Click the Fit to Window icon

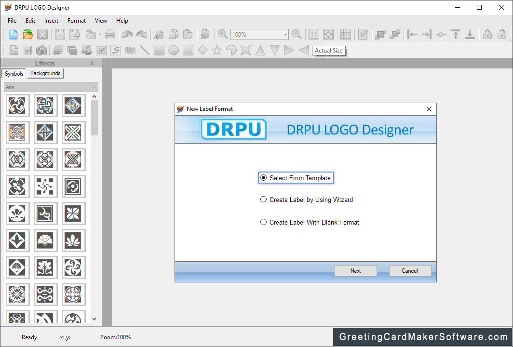[328, 34]
